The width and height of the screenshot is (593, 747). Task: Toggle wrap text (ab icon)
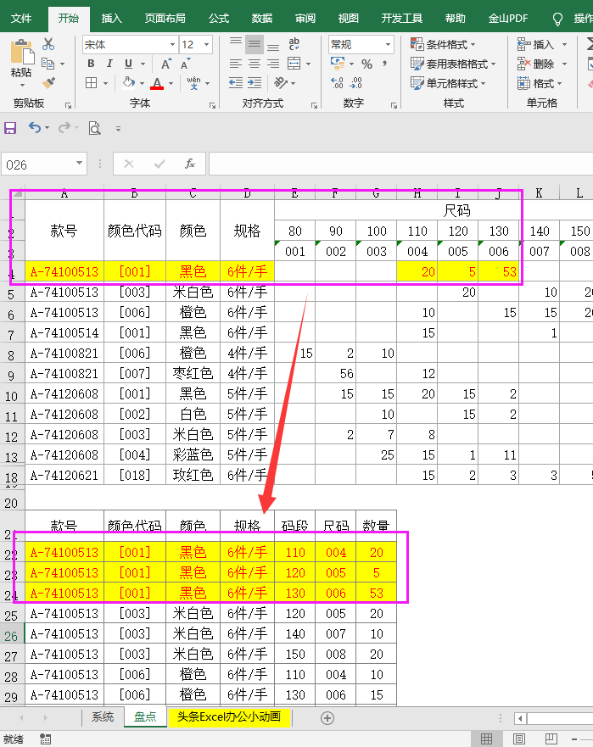pyautogui.click(x=294, y=44)
